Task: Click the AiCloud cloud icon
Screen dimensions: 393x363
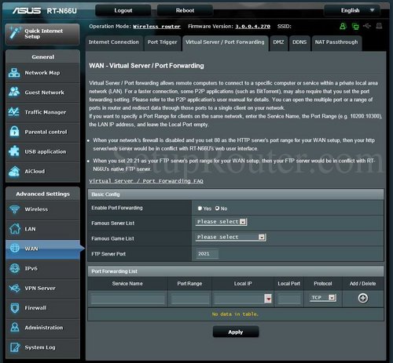Action: (x=14, y=171)
